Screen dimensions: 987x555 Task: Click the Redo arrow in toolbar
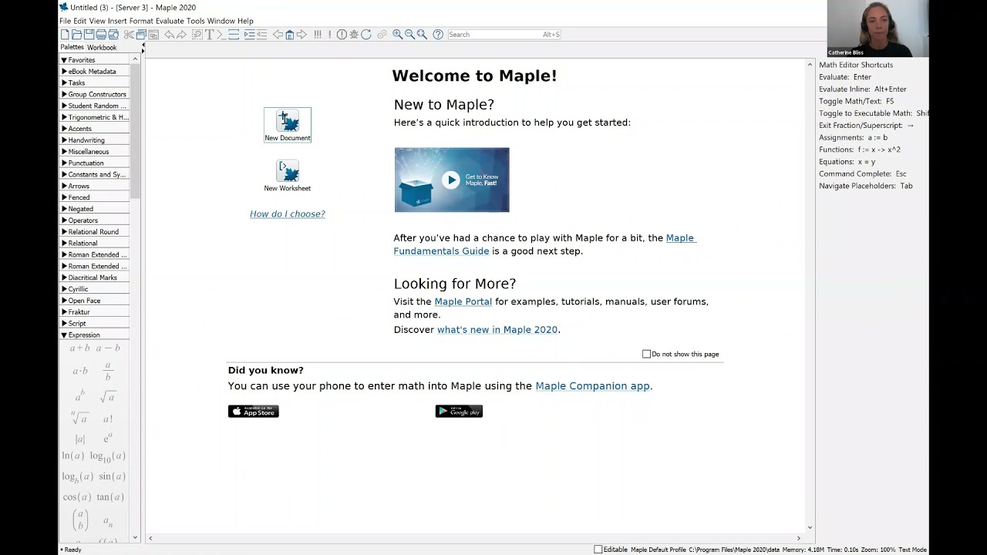(x=181, y=35)
